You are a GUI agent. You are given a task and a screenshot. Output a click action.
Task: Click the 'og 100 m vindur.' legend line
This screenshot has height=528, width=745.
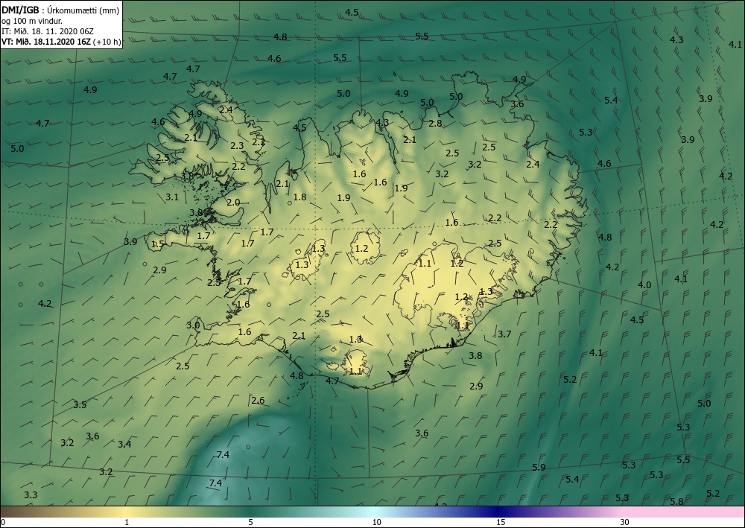32,21
